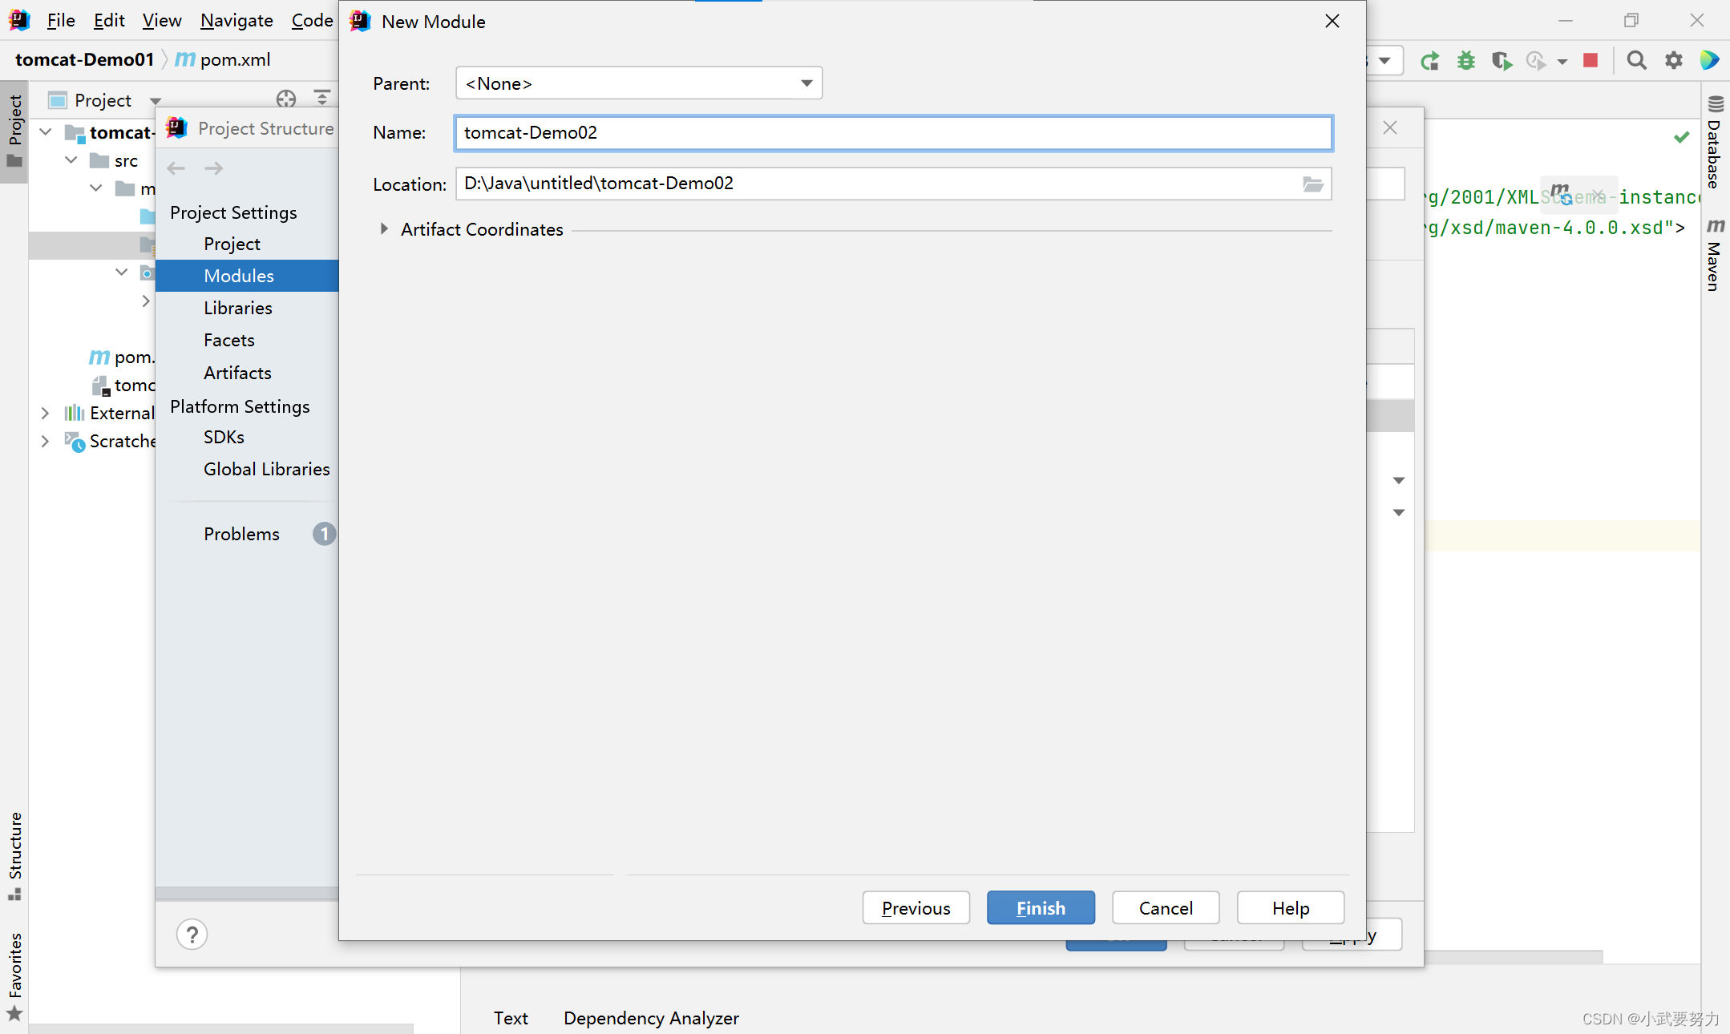The image size is (1730, 1034).
Task: Expand the Artifact Coordinates section
Action: pyautogui.click(x=384, y=229)
